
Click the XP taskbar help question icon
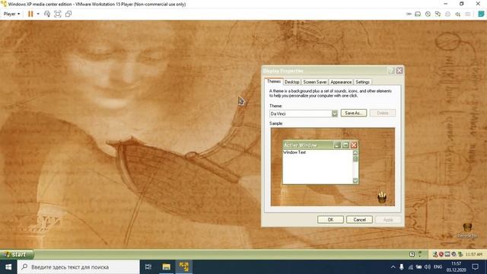(412, 254)
